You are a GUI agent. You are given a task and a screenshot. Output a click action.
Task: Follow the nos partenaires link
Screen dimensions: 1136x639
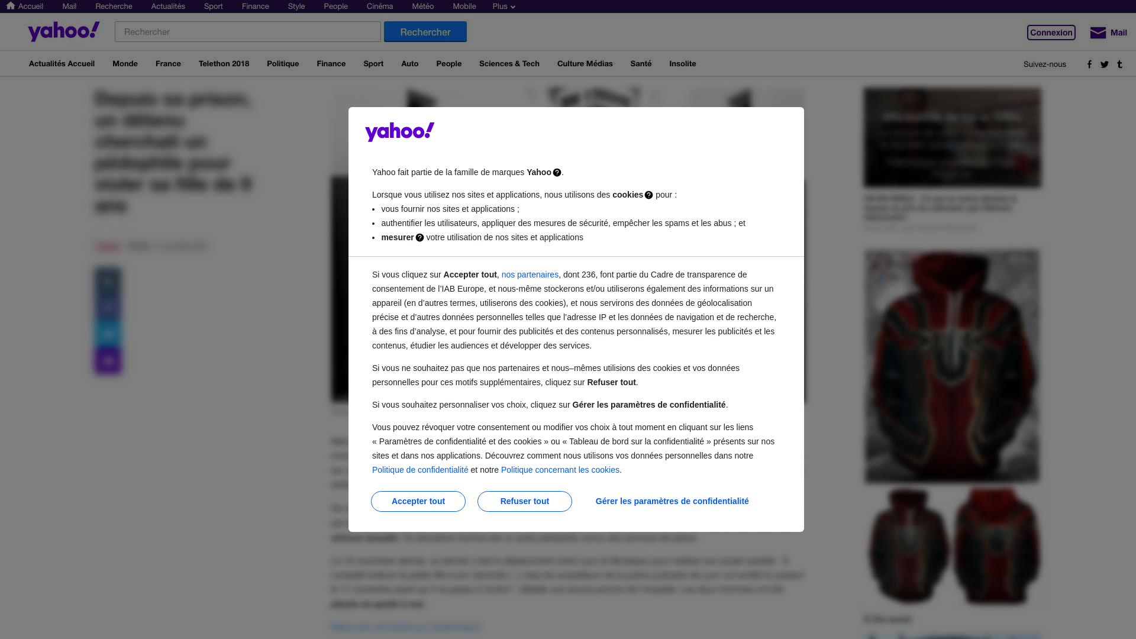[x=530, y=275]
